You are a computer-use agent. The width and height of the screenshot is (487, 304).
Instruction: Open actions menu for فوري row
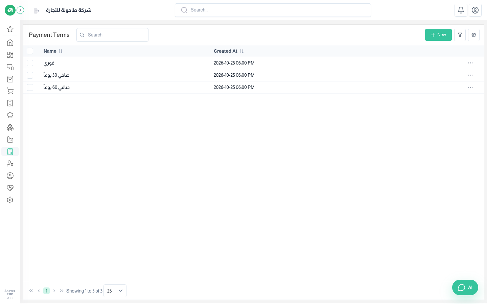coord(470,63)
